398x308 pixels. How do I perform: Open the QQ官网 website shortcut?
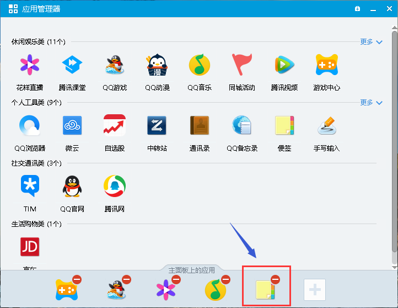72,187
